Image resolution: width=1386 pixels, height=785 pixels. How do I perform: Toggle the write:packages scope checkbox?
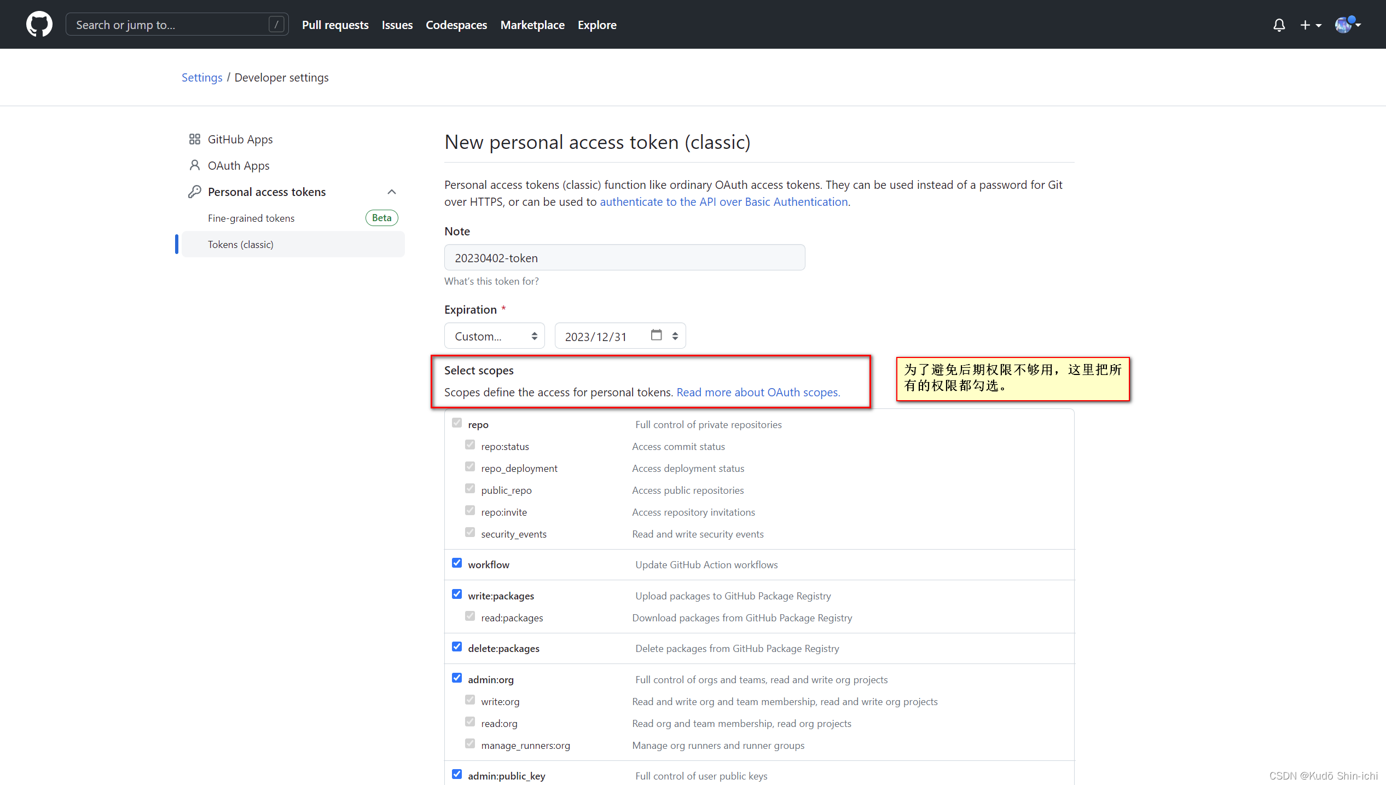[457, 594]
